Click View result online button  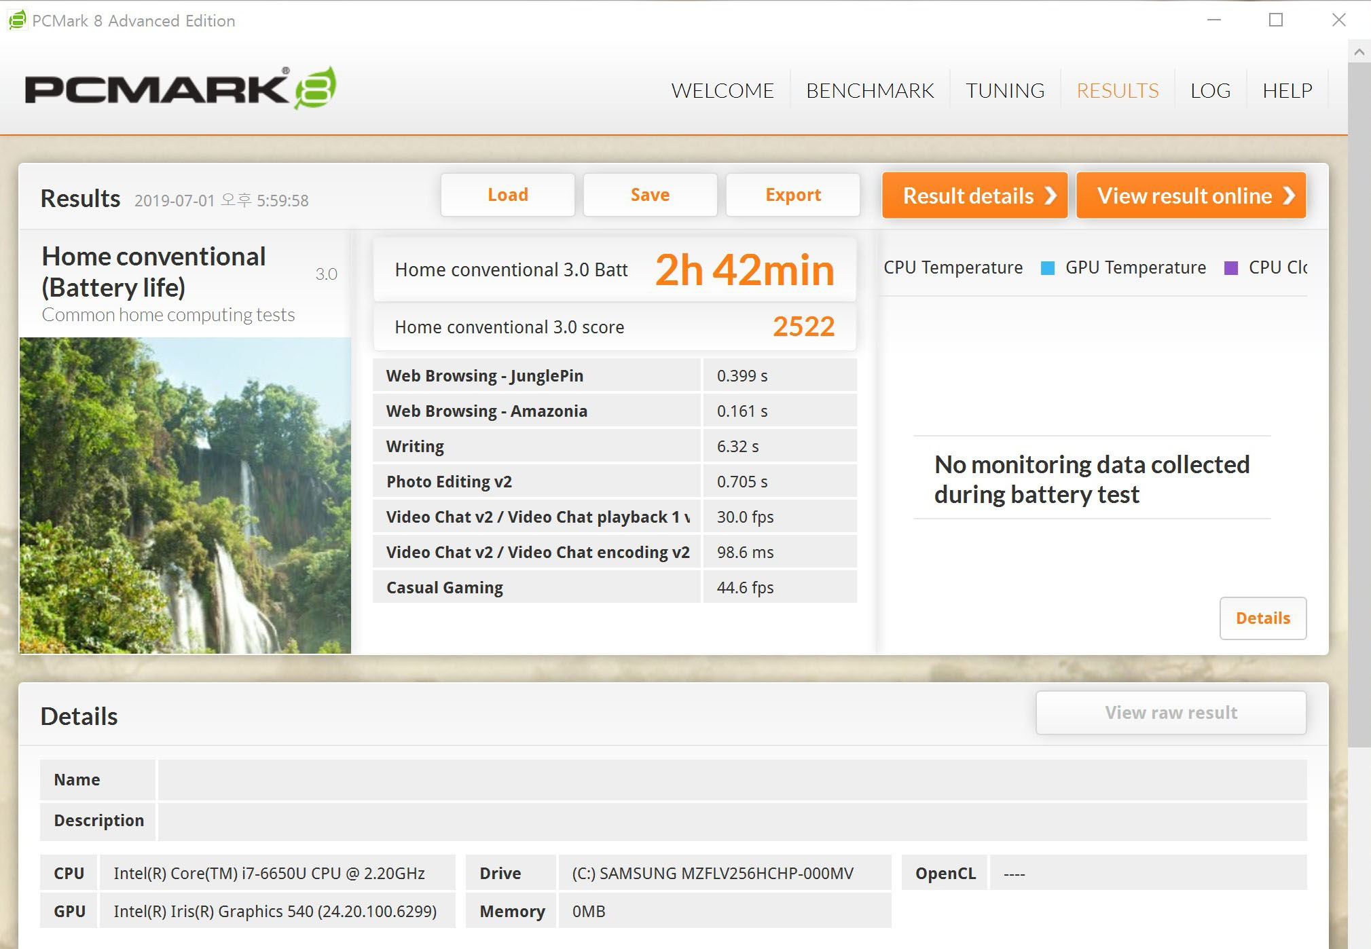click(x=1190, y=196)
